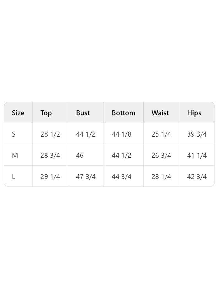Viewport: 220px width, 289px height.
Task: Select the 29 1/4 Top cell
Action: tap(50, 177)
